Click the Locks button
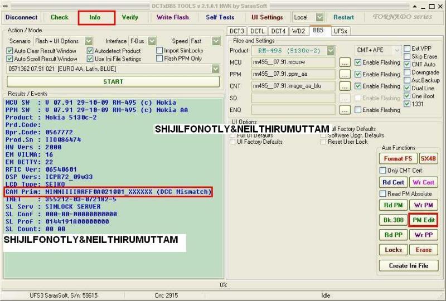446x301 pixels. point(394,250)
